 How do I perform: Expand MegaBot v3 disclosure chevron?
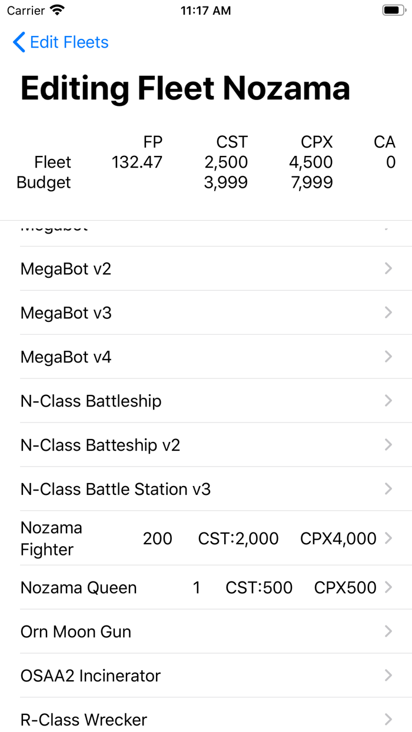pyautogui.click(x=388, y=312)
